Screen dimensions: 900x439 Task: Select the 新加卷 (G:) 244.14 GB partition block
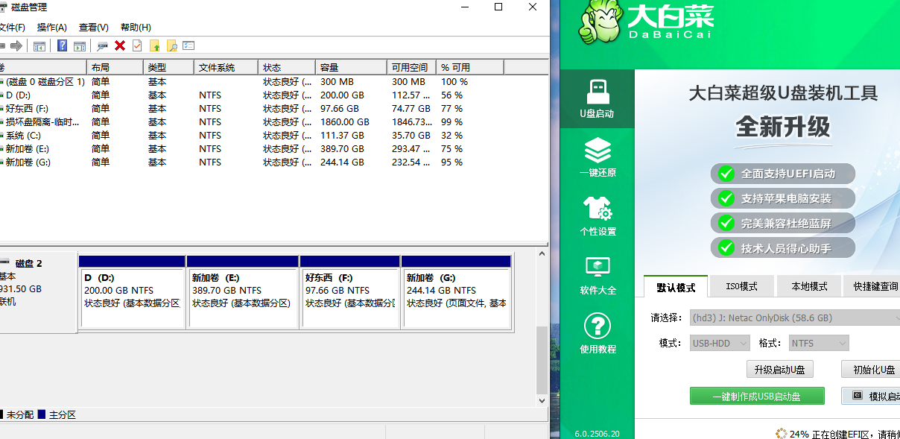pyautogui.click(x=456, y=291)
